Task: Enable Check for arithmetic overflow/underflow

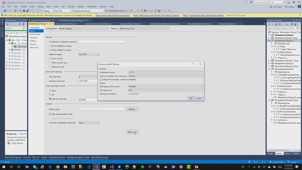Action: click(x=101, y=79)
